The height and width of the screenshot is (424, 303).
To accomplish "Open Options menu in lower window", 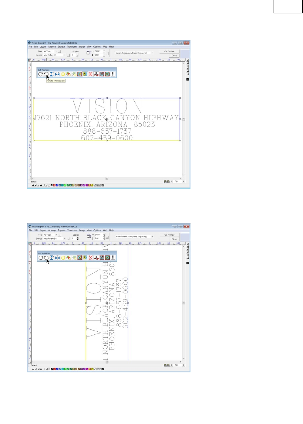I will (97, 230).
